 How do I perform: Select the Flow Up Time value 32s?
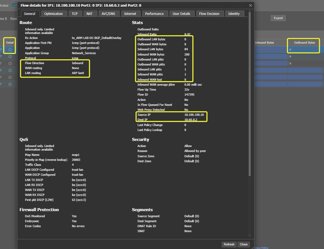[x=187, y=90]
